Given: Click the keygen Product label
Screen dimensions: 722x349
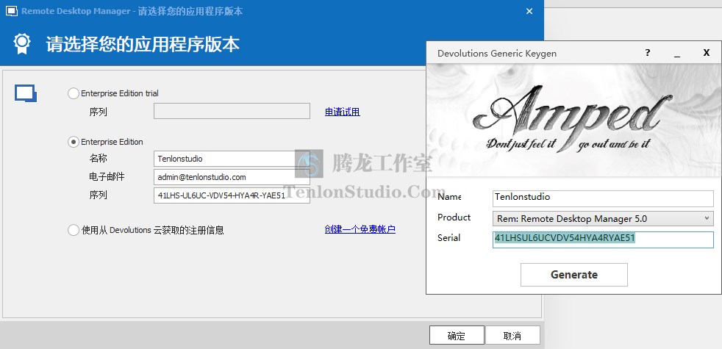Looking at the screenshot, I should (454, 217).
